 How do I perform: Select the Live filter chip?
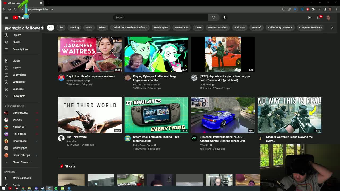click(x=61, y=28)
